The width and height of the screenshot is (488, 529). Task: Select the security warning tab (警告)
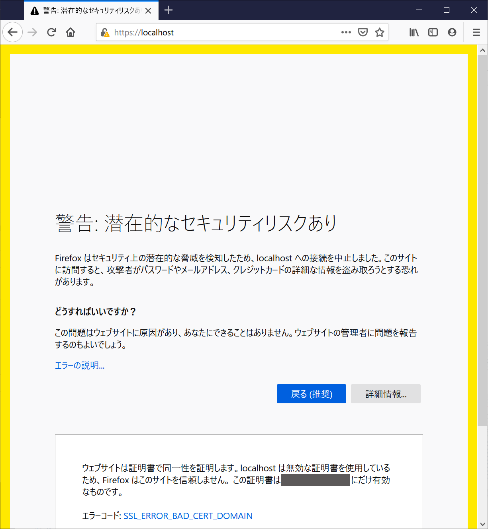pos(91,11)
